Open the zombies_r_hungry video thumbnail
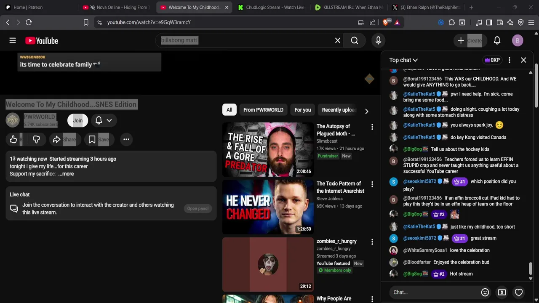The height and width of the screenshot is (303, 539). coord(268,264)
